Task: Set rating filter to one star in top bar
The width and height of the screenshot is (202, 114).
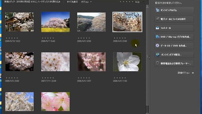Action: 121,2
